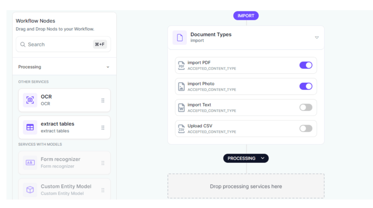Click the import Photo image icon

tap(181, 86)
